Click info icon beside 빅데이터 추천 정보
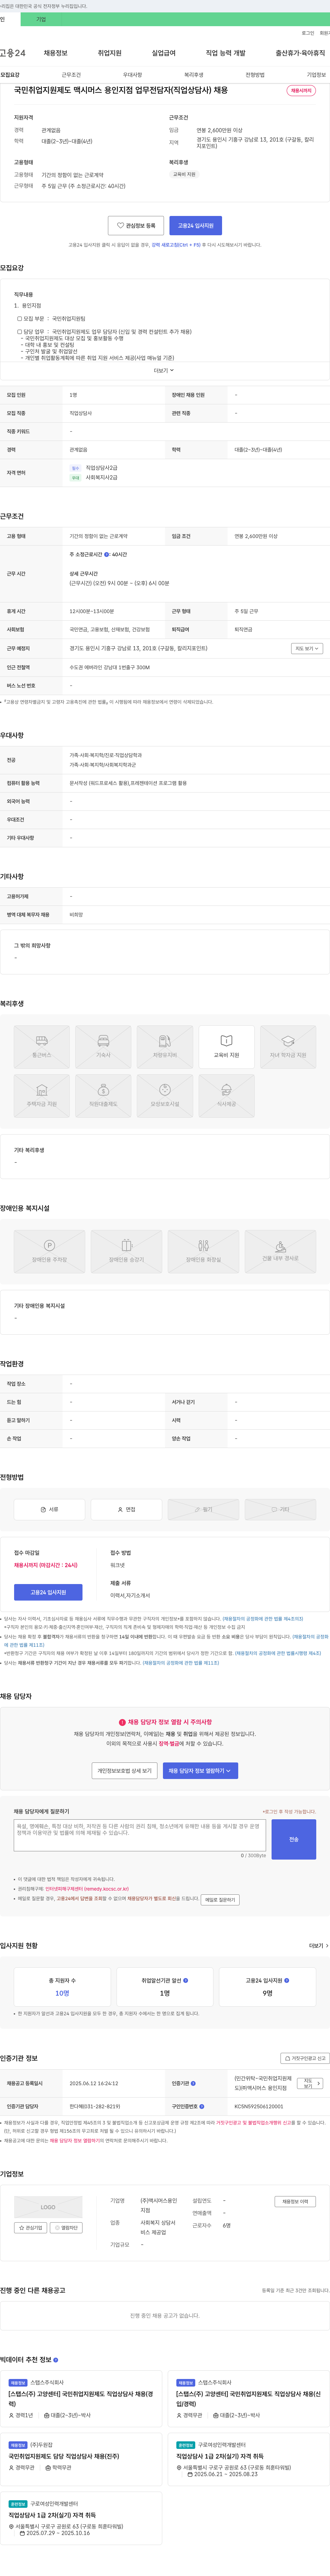Viewport: 330px width, 2576px height. 56,2360
